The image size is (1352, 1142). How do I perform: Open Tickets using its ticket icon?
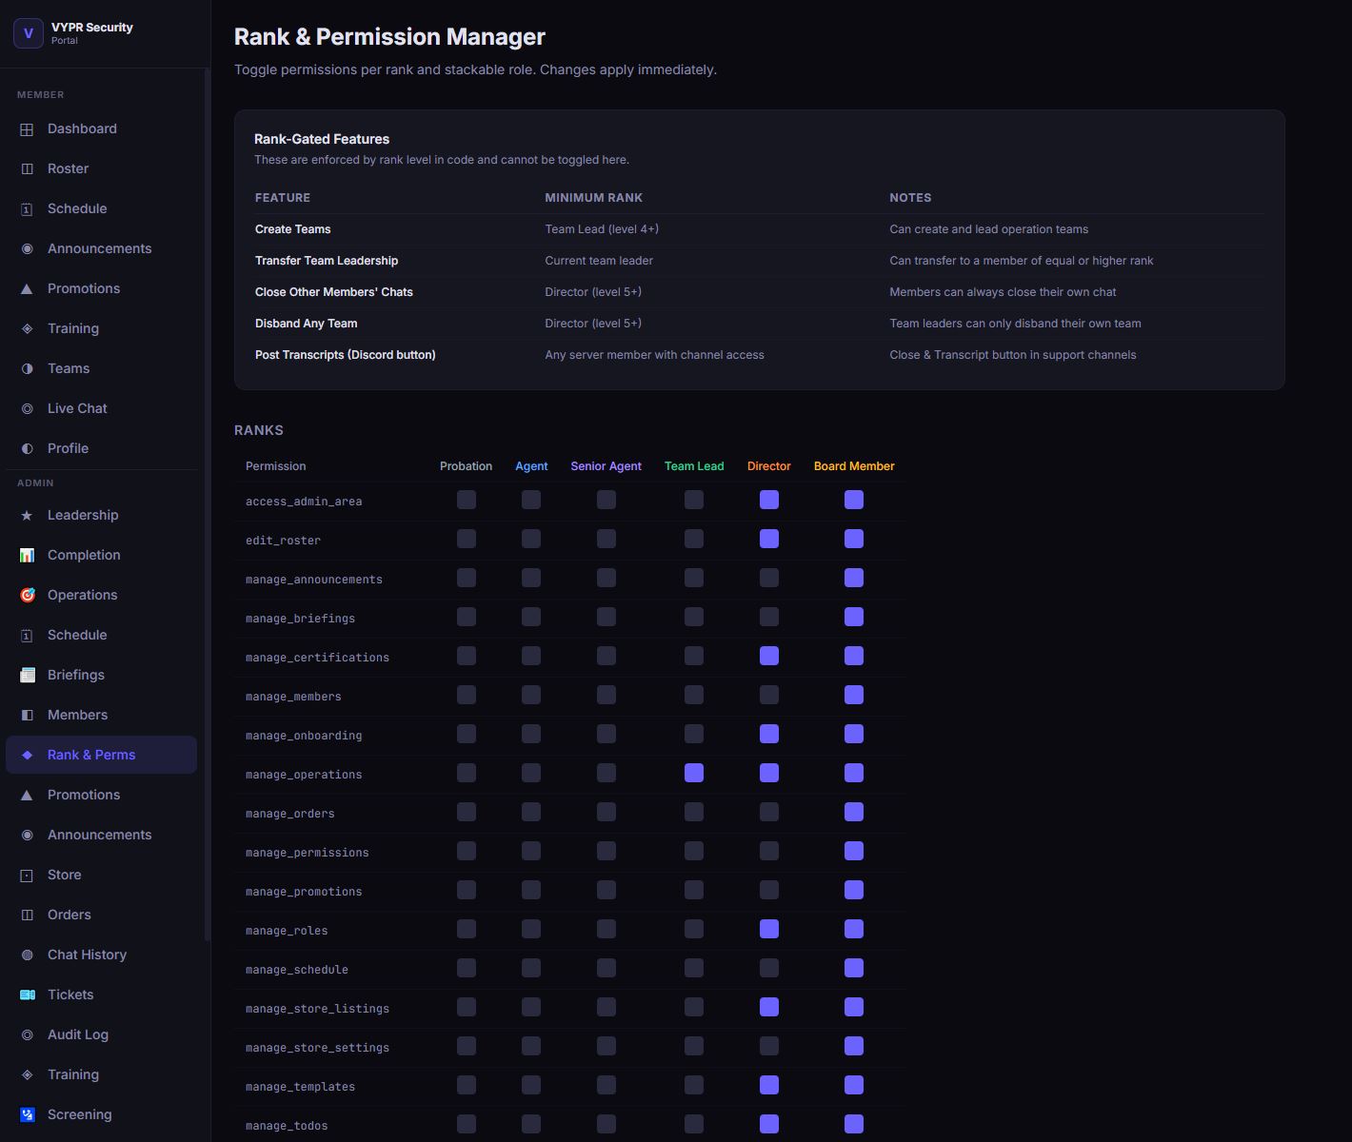pos(27,995)
